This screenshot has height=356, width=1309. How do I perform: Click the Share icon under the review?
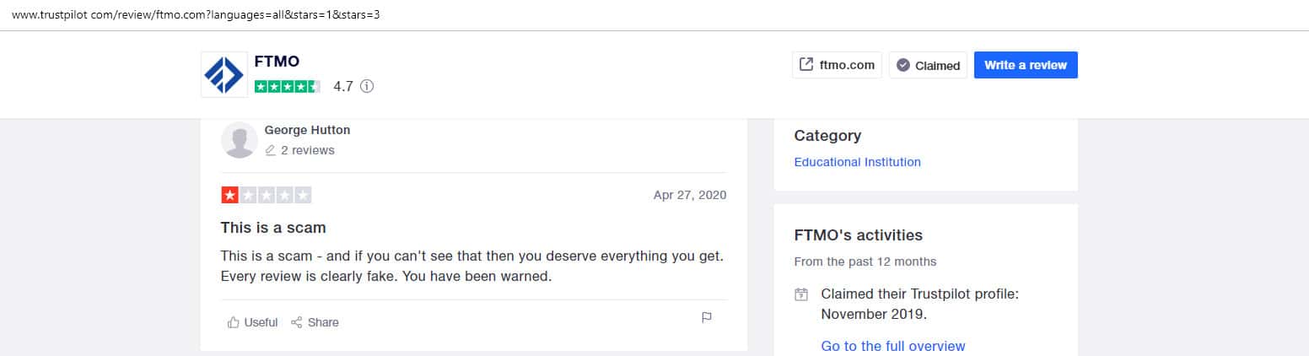(x=297, y=322)
